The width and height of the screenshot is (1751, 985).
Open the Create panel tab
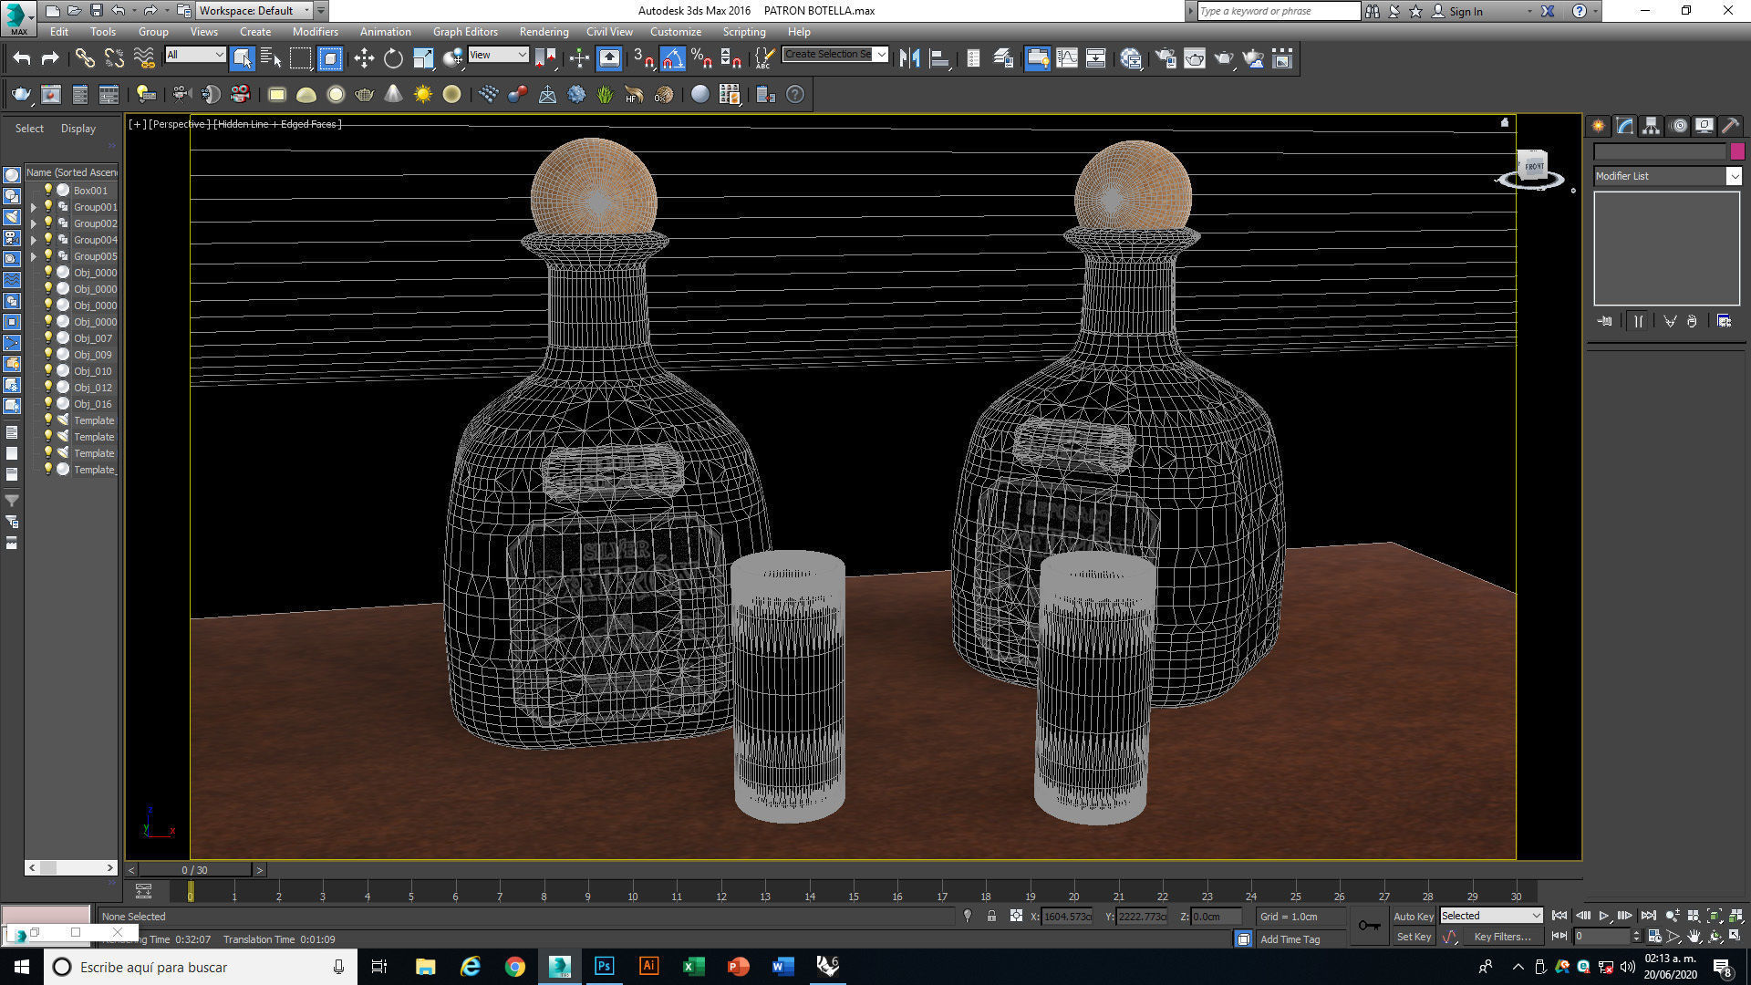pyautogui.click(x=1599, y=126)
